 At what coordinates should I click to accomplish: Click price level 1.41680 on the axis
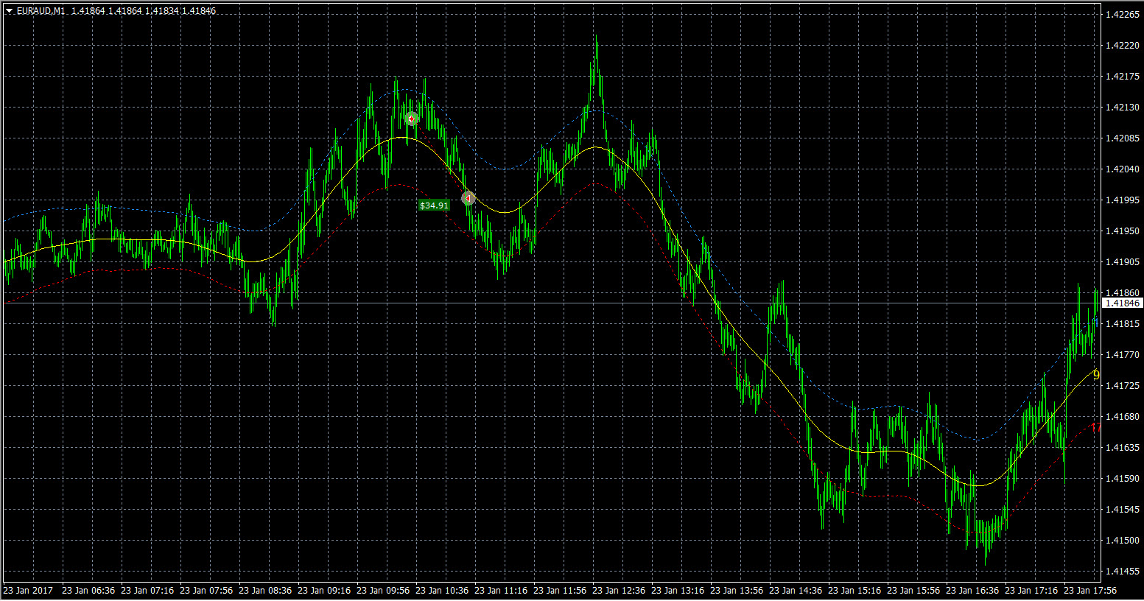(x=1123, y=417)
